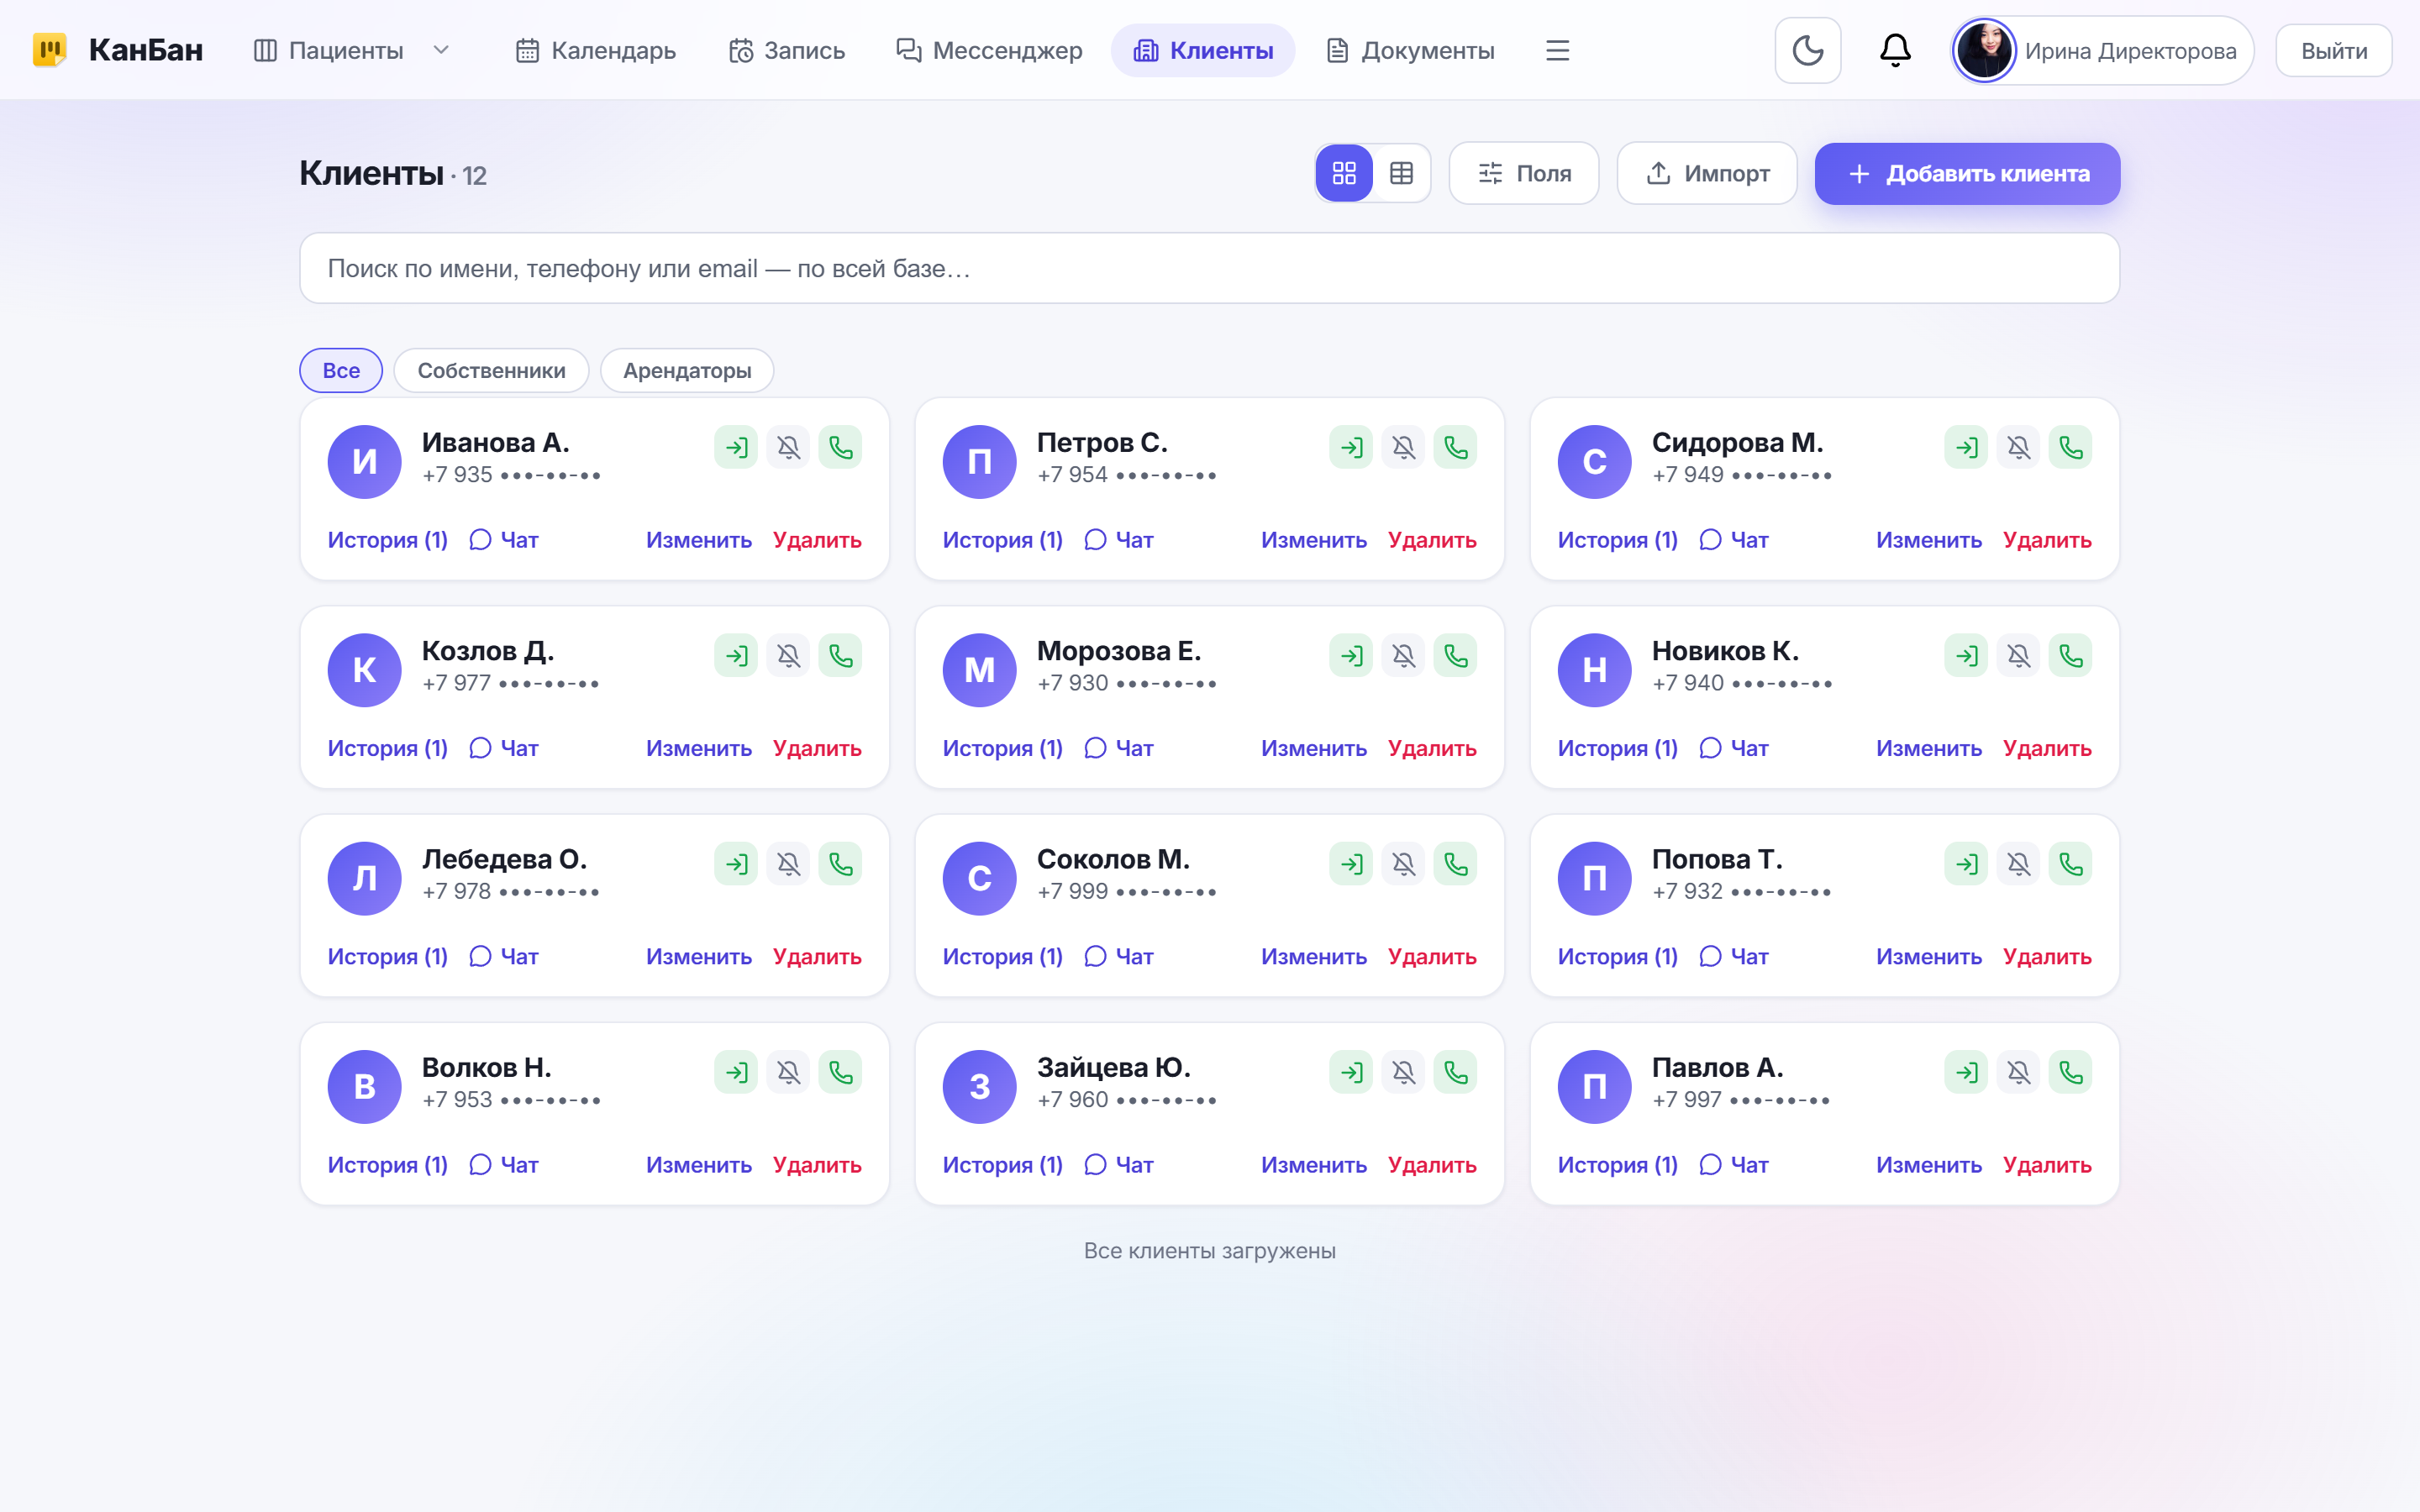Delete the Волков Н. client
Viewport: 2420px width, 1512px height.
(x=816, y=1165)
